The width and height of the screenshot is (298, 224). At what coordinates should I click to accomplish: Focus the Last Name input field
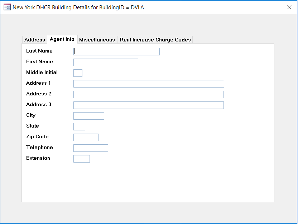(x=116, y=51)
